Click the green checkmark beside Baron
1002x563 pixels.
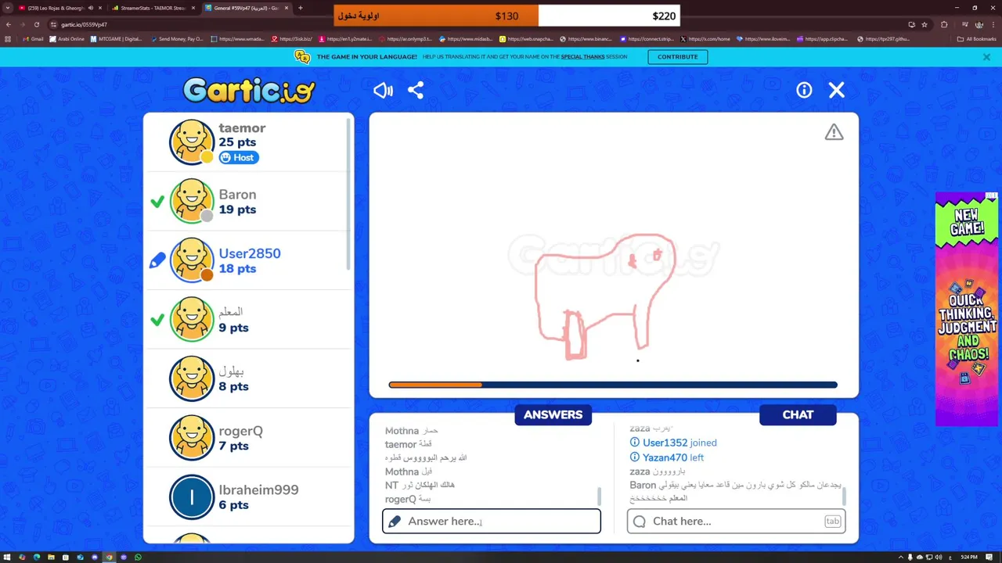[157, 202]
